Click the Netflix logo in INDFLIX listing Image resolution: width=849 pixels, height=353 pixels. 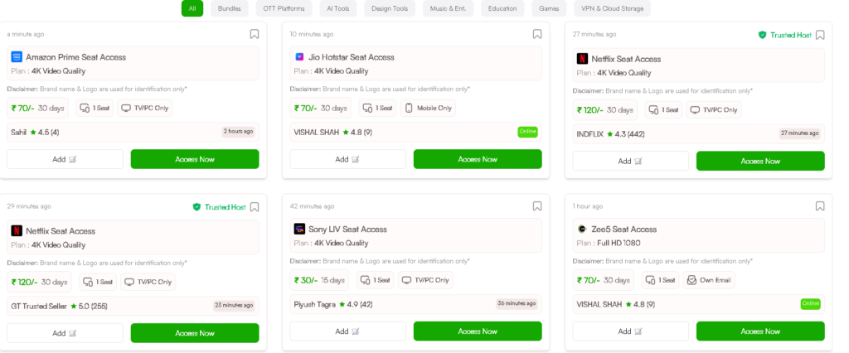tap(583, 59)
